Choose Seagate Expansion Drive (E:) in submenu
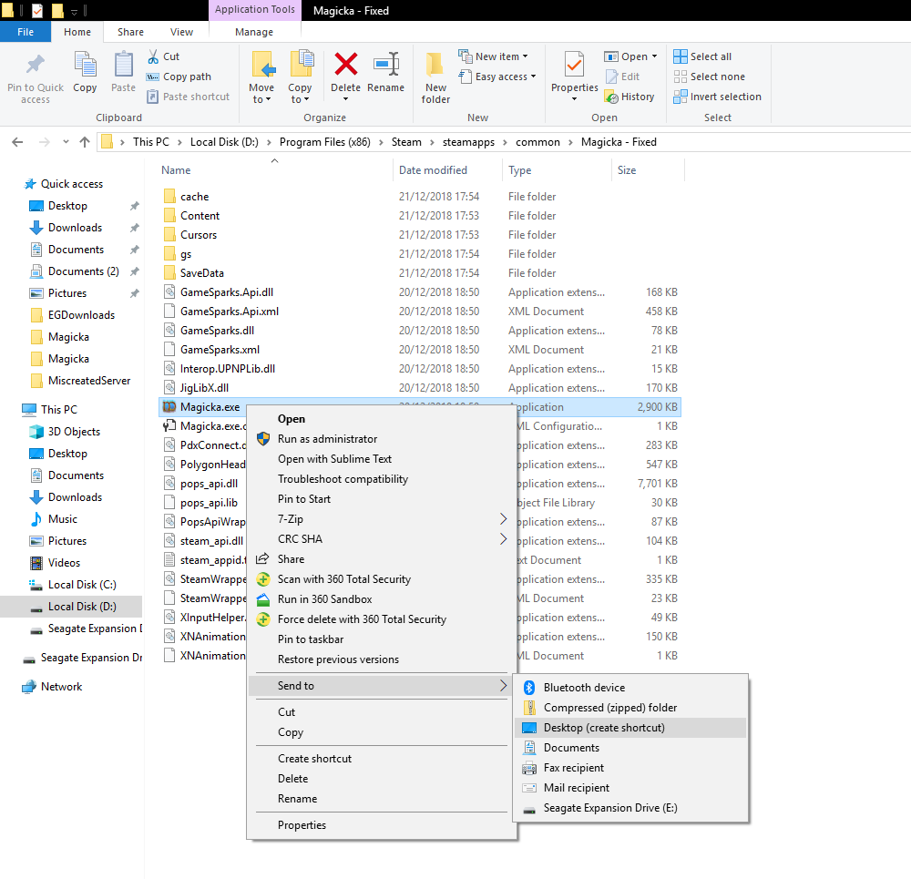This screenshot has width=911, height=879. click(x=610, y=808)
